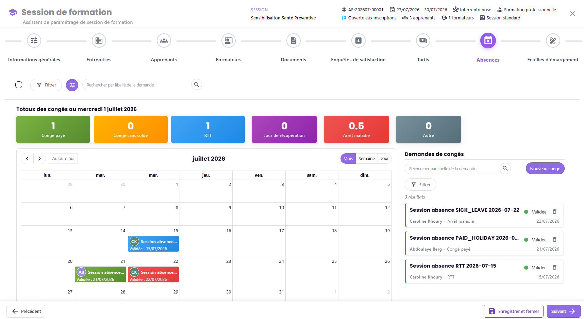Open the blue July 15 calendar absence event

pos(153,244)
